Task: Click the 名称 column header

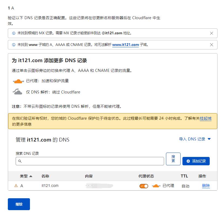Action: click(x=45, y=176)
